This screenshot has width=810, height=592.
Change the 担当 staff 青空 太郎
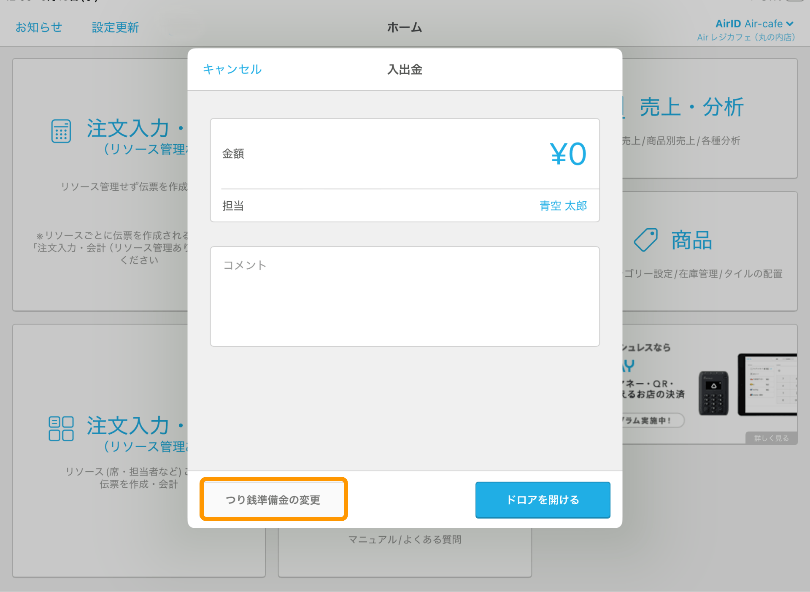pos(563,206)
